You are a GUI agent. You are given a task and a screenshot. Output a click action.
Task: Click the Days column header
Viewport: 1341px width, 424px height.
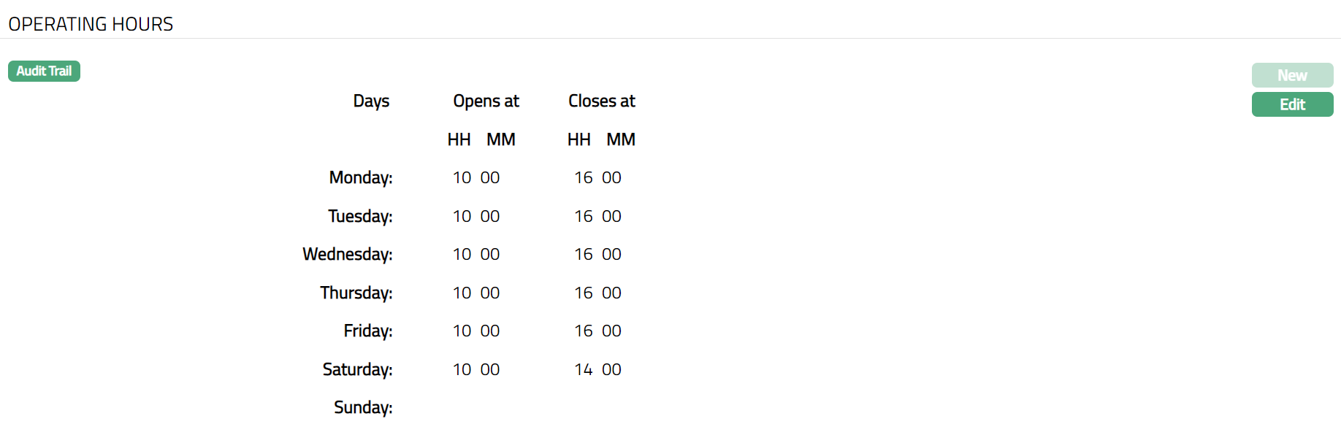371,101
